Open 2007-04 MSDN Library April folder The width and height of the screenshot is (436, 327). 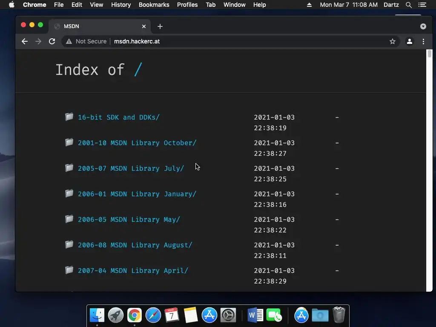[133, 271]
